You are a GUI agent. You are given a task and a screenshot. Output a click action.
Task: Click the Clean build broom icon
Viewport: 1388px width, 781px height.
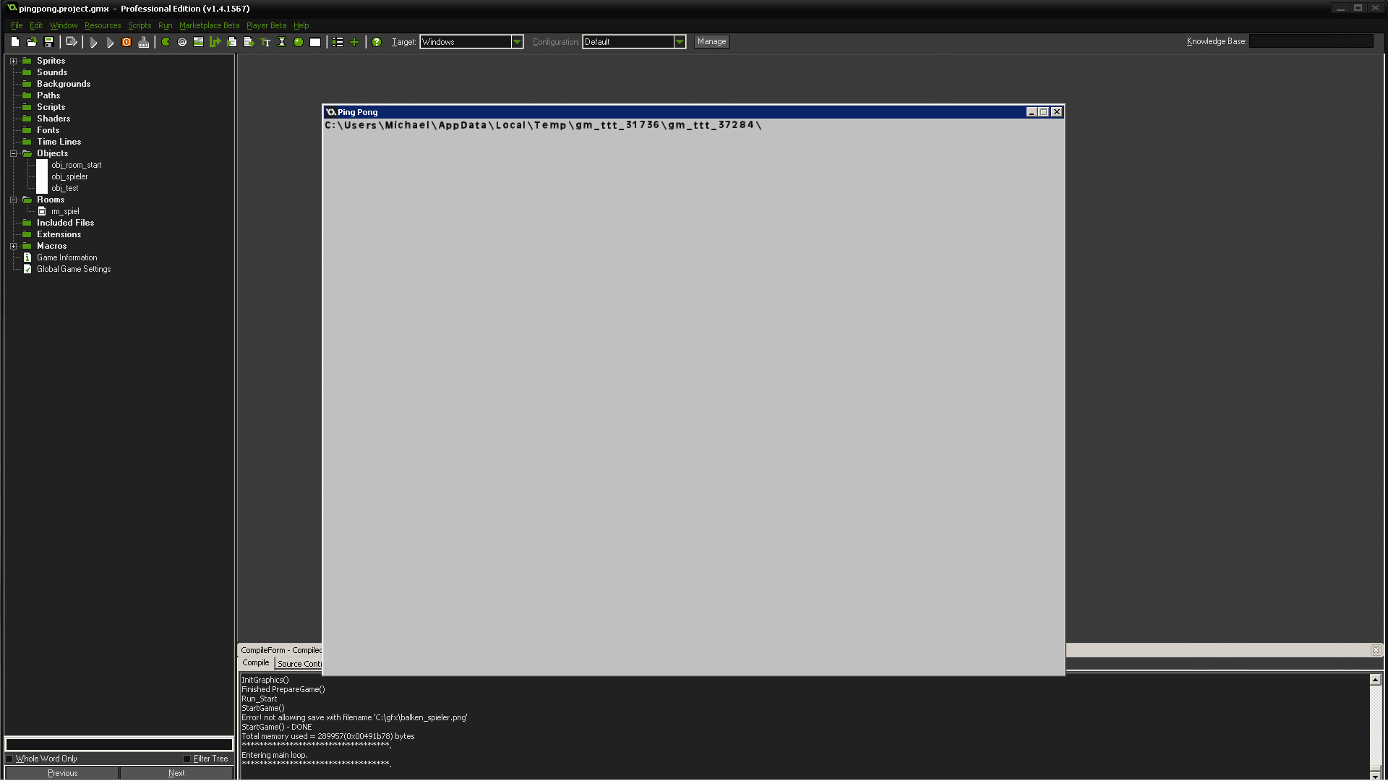[x=143, y=42]
